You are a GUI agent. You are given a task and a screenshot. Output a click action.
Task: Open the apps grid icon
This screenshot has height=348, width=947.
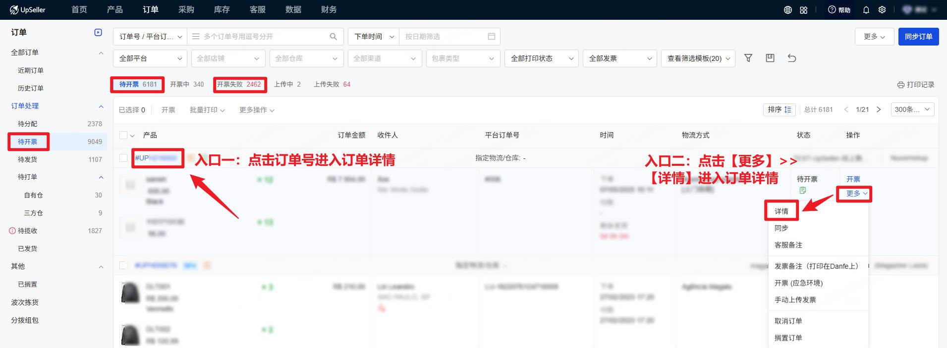pos(804,10)
